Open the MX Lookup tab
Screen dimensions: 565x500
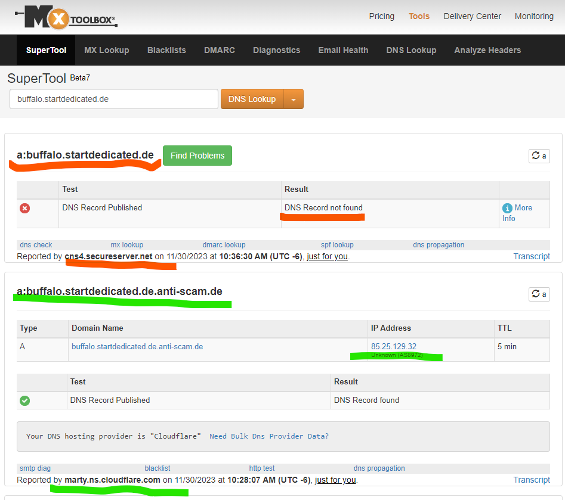click(107, 50)
